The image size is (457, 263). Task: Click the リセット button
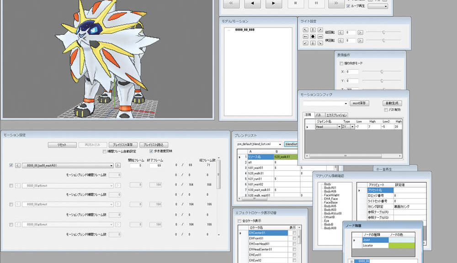(x=62, y=145)
